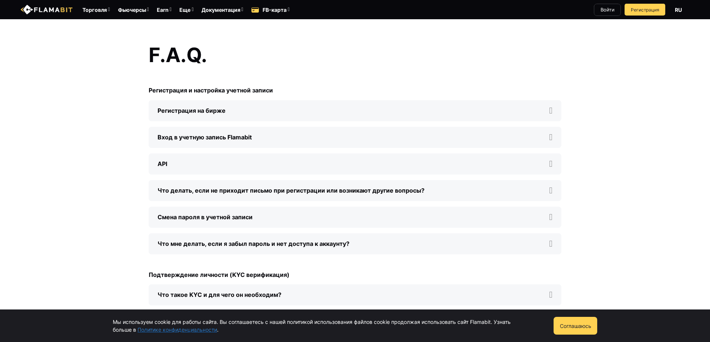710x342 pixels.
Task: Click expand icon on Смена пароля row
Action: click(551, 217)
